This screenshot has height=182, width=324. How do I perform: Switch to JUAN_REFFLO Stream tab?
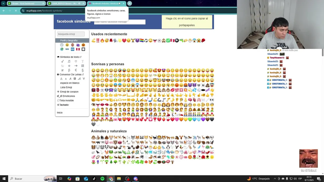click(x=66, y=4)
